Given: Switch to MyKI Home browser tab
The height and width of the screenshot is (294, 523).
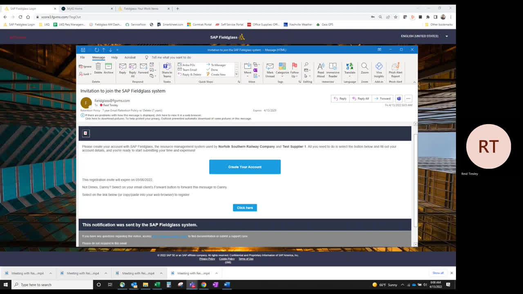Looking at the screenshot, I should coord(87,9).
